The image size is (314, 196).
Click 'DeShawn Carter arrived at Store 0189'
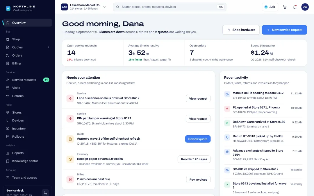(x=259, y=122)
